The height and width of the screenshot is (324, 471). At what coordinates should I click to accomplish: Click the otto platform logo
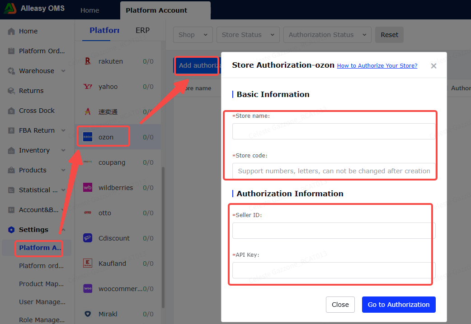coord(88,213)
